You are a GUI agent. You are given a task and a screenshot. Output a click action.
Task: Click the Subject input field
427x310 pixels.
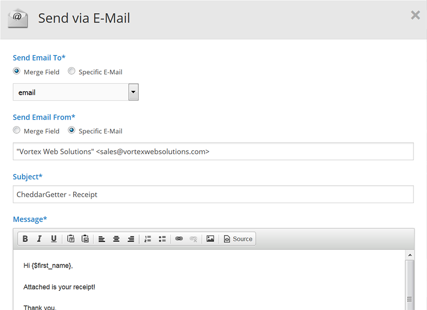pos(213,194)
